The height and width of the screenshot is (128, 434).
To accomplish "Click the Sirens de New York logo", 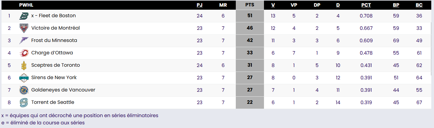I will tap(24, 78).
